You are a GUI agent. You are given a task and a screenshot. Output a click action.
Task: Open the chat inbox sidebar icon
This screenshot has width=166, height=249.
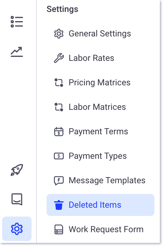pyautogui.click(x=17, y=199)
